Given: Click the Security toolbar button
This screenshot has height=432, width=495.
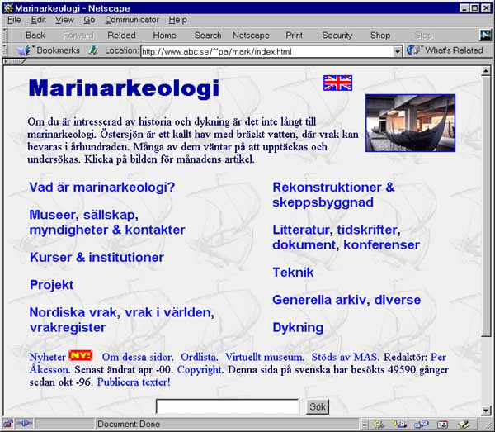Looking at the screenshot, I should [x=337, y=35].
